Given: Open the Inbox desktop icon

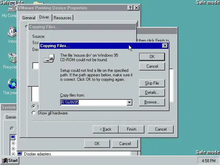Looking at the screenshot, I should (12, 35).
